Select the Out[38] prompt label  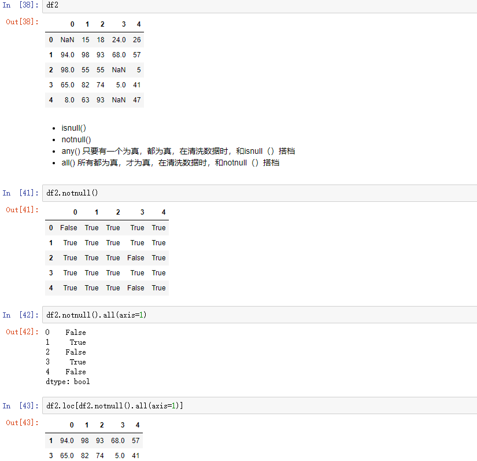(x=22, y=21)
